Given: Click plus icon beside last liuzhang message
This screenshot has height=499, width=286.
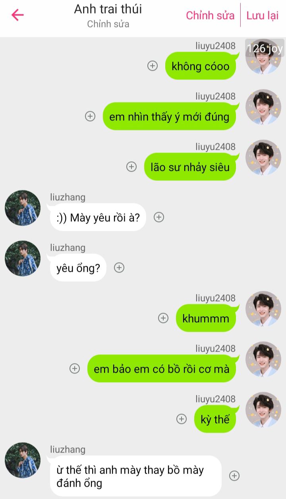Looking at the screenshot, I should [x=234, y=476].
